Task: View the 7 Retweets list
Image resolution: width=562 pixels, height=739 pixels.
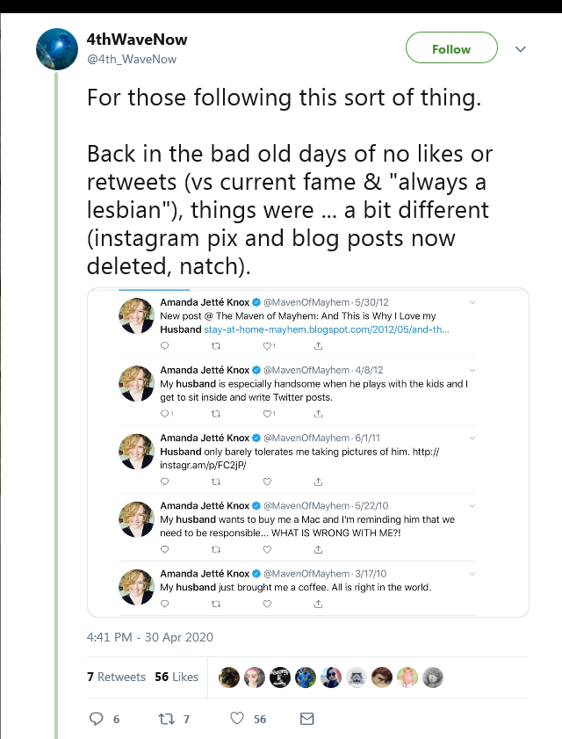Action: [117, 677]
